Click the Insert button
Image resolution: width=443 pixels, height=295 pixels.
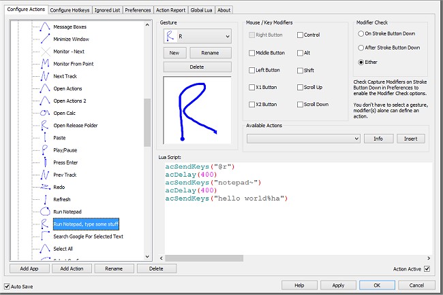tap(410, 139)
